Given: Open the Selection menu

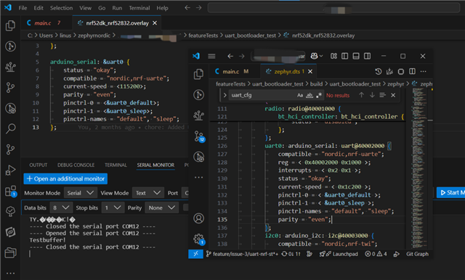Looking at the screenshot, I should 61,8.
